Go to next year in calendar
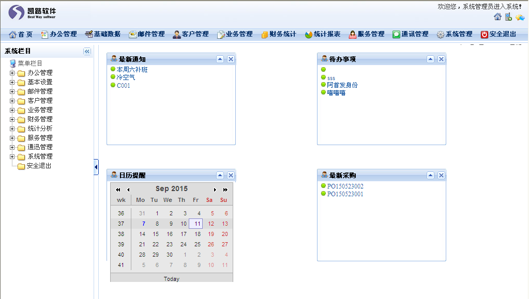Viewport: 529px width, 299px height. click(x=225, y=190)
